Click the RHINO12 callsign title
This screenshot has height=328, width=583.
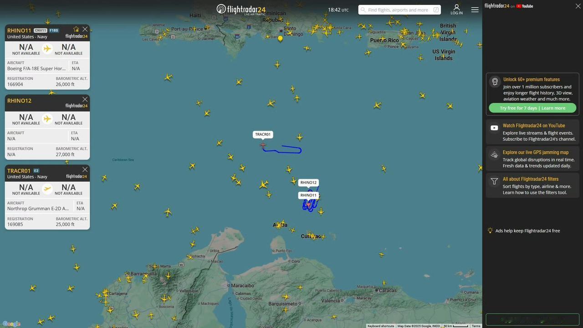(x=19, y=101)
